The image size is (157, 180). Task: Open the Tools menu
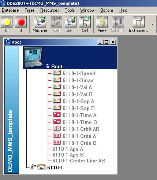[x=70, y=10]
